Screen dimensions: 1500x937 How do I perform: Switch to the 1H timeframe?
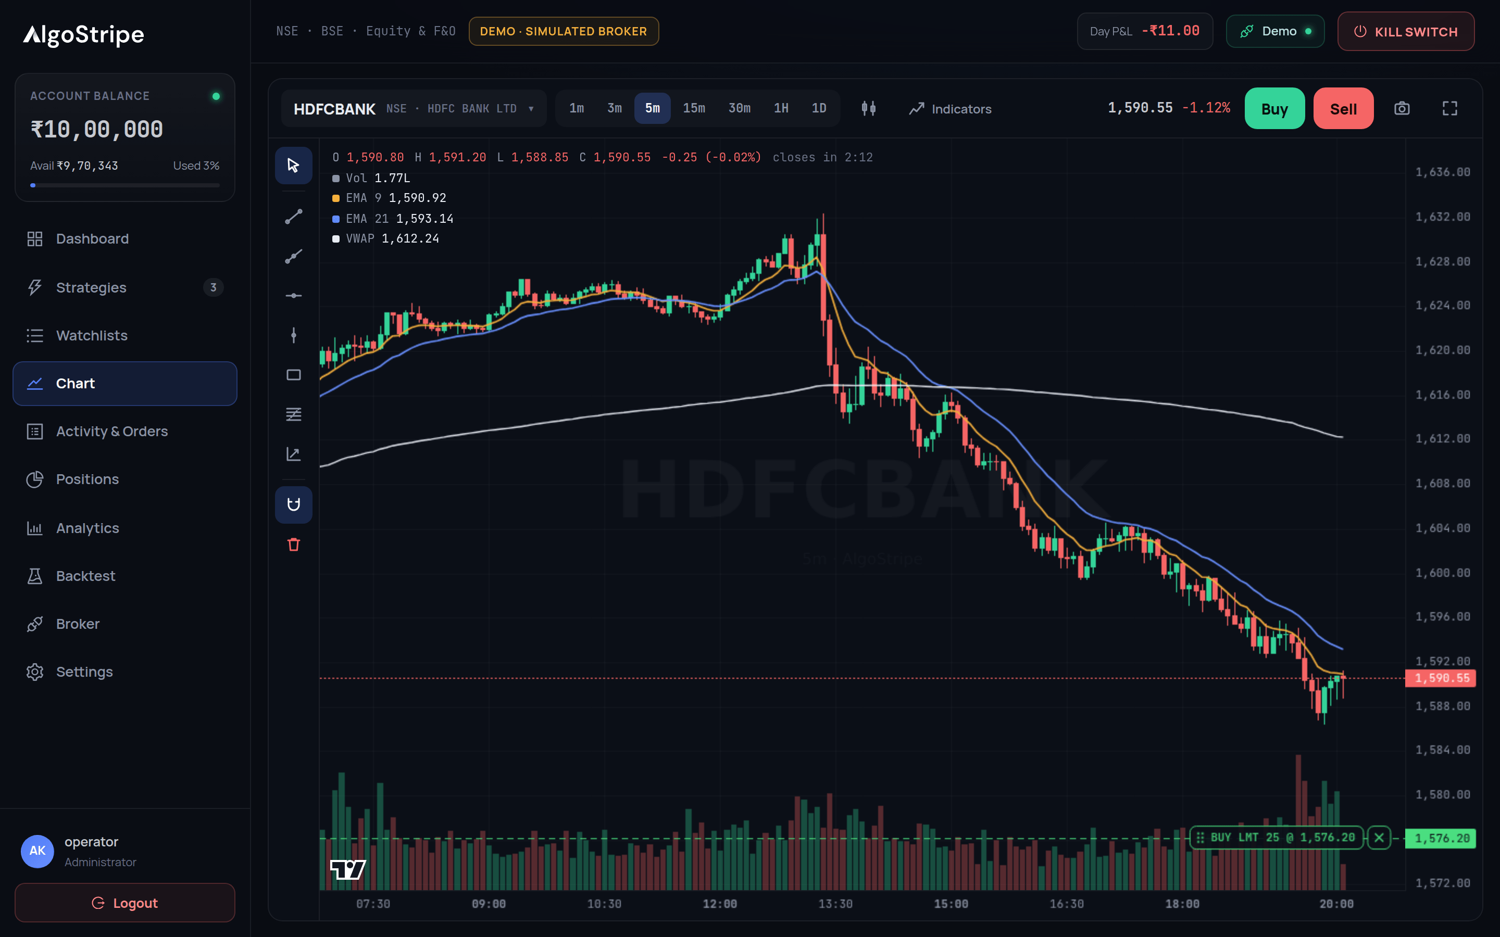pyautogui.click(x=781, y=108)
